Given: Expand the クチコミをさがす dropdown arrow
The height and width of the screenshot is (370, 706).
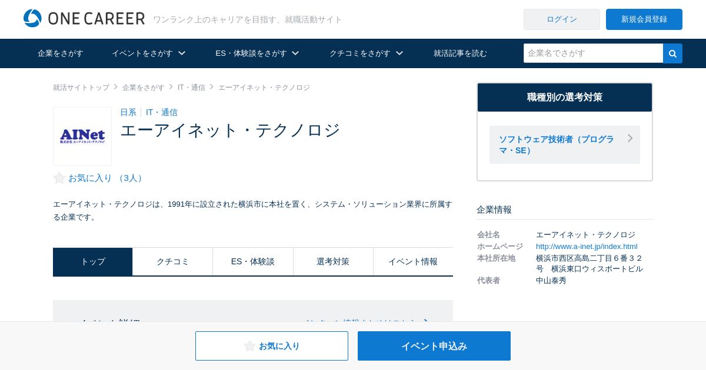Looking at the screenshot, I should pos(399,53).
